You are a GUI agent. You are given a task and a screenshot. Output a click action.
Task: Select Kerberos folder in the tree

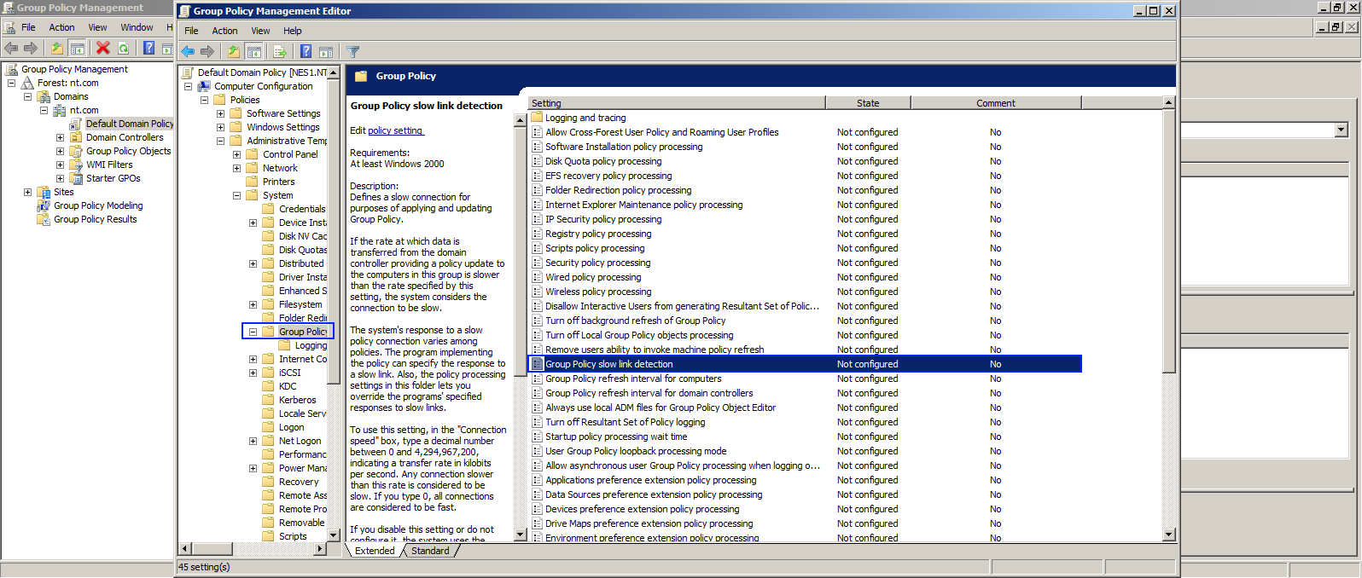point(297,400)
